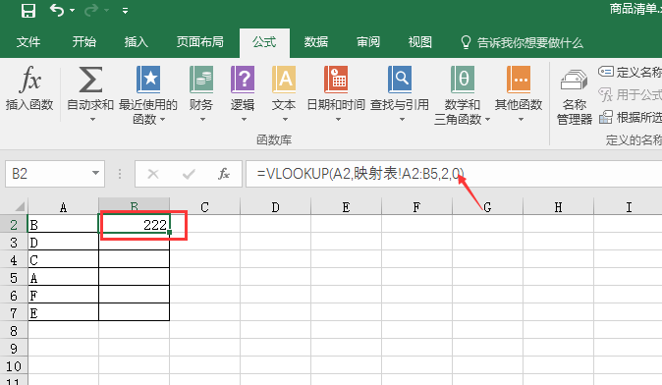
Task: Click the 自动求和 sigma icon
Action: (90, 80)
